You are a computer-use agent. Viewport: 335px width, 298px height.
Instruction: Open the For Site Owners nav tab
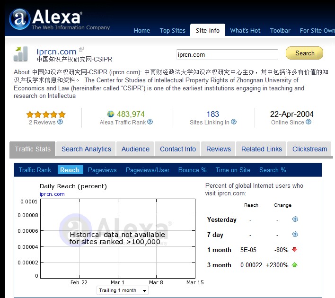317,31
